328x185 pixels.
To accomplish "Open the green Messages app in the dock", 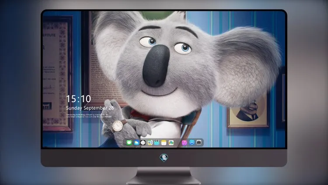I will pos(129,142).
